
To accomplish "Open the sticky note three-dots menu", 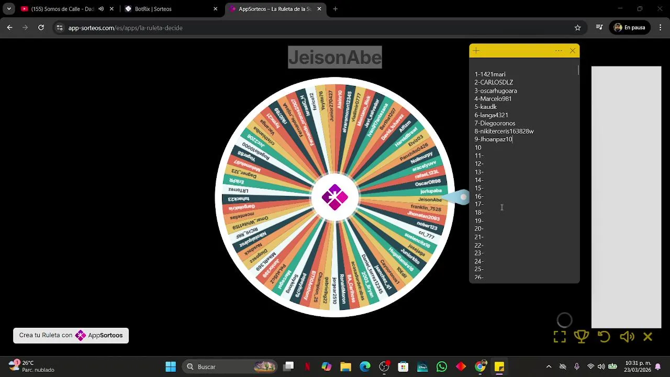I will tap(559, 51).
